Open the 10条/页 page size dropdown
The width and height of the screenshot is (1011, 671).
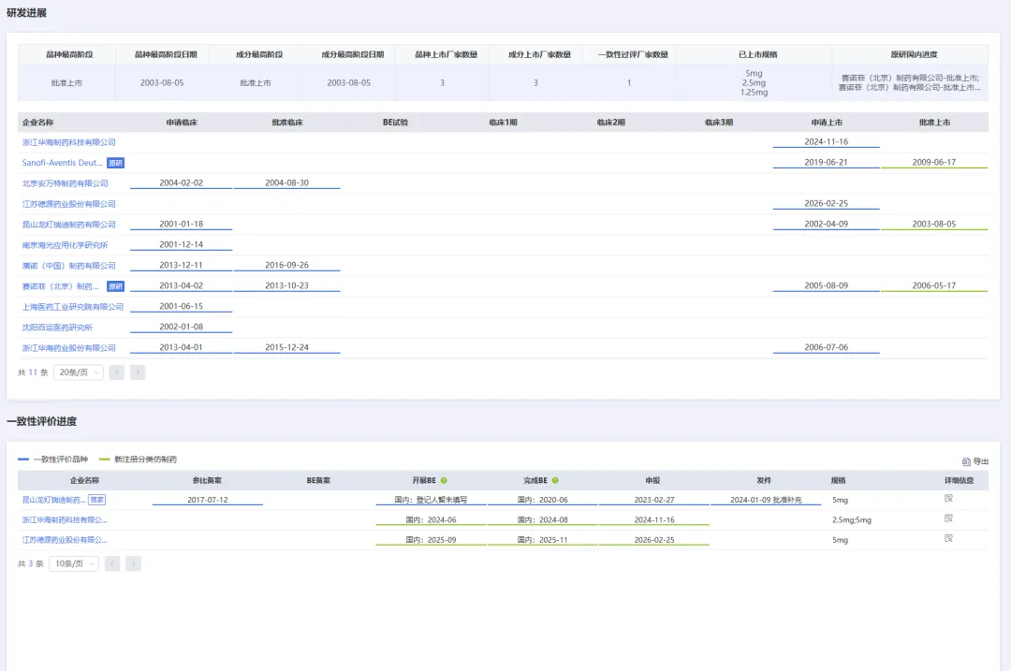coord(74,564)
